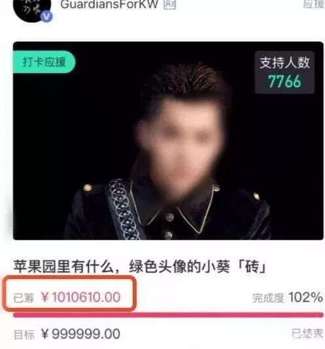
Task: Tap the 支持人数 label text
Action: tap(284, 63)
